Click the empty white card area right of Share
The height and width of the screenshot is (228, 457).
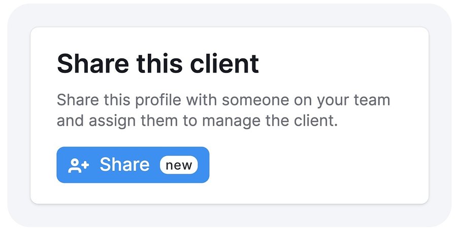coord(318,165)
